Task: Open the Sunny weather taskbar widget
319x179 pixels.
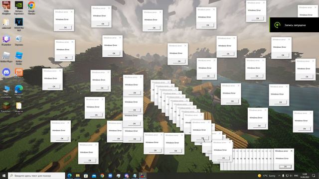Action: tap(267, 176)
